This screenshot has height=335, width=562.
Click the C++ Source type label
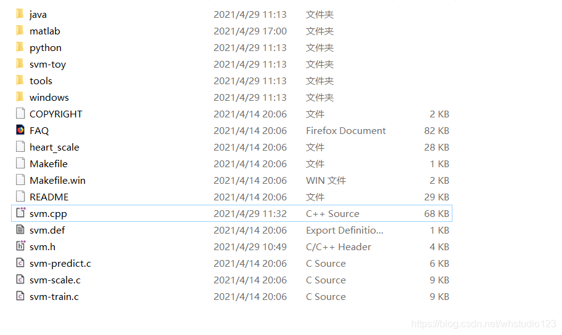point(332,214)
